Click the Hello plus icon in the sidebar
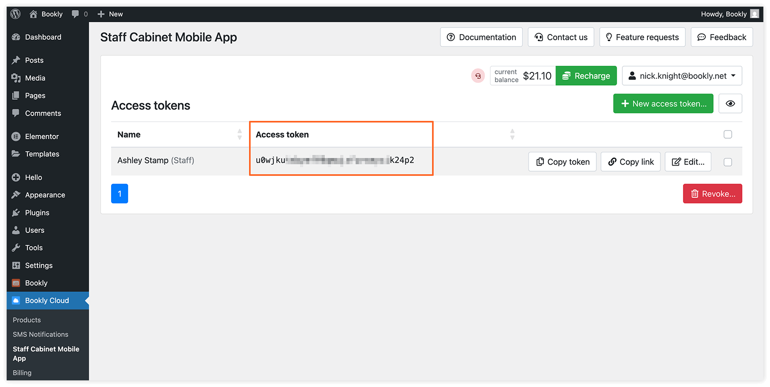Screen dimensions: 770x387 pyautogui.click(x=16, y=177)
